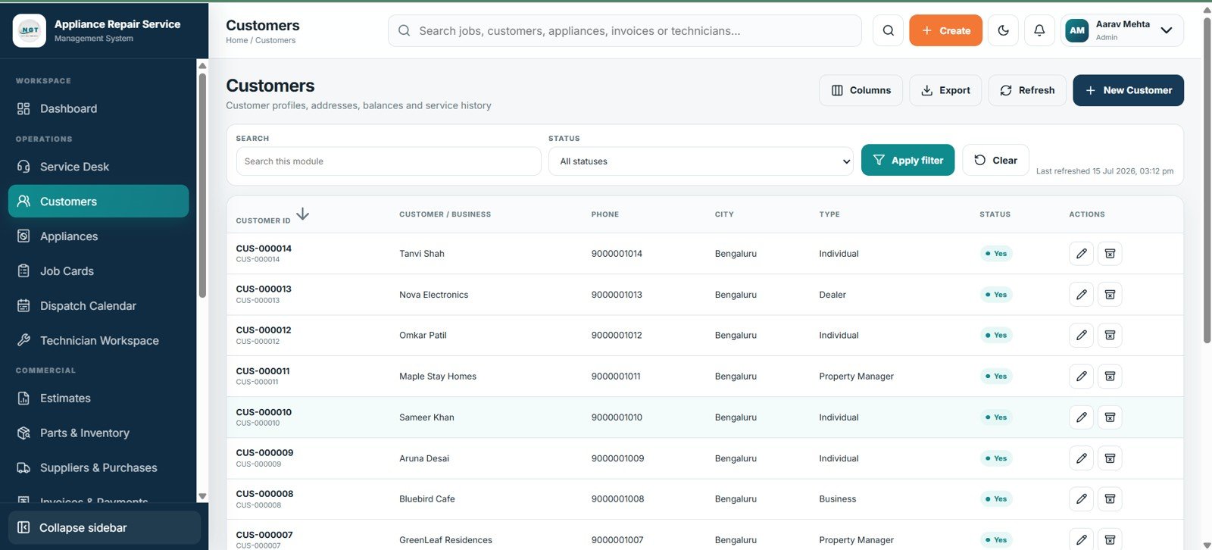This screenshot has height=550, width=1212.
Task: Open Estimates in sidebar
Action: point(98,398)
